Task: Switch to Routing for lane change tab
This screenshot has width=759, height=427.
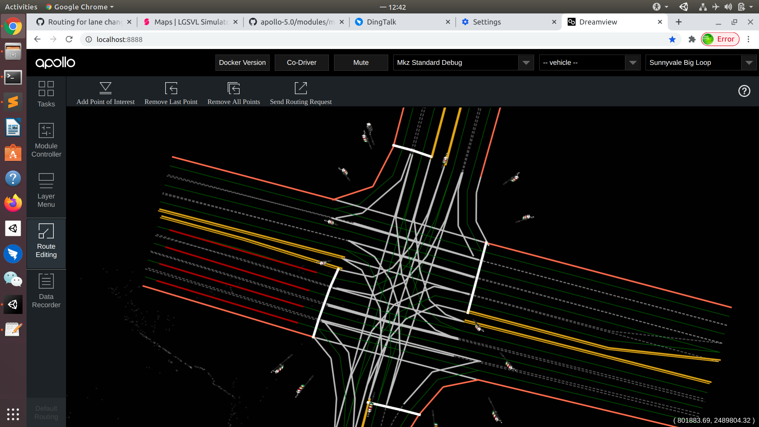Action: tap(83, 22)
